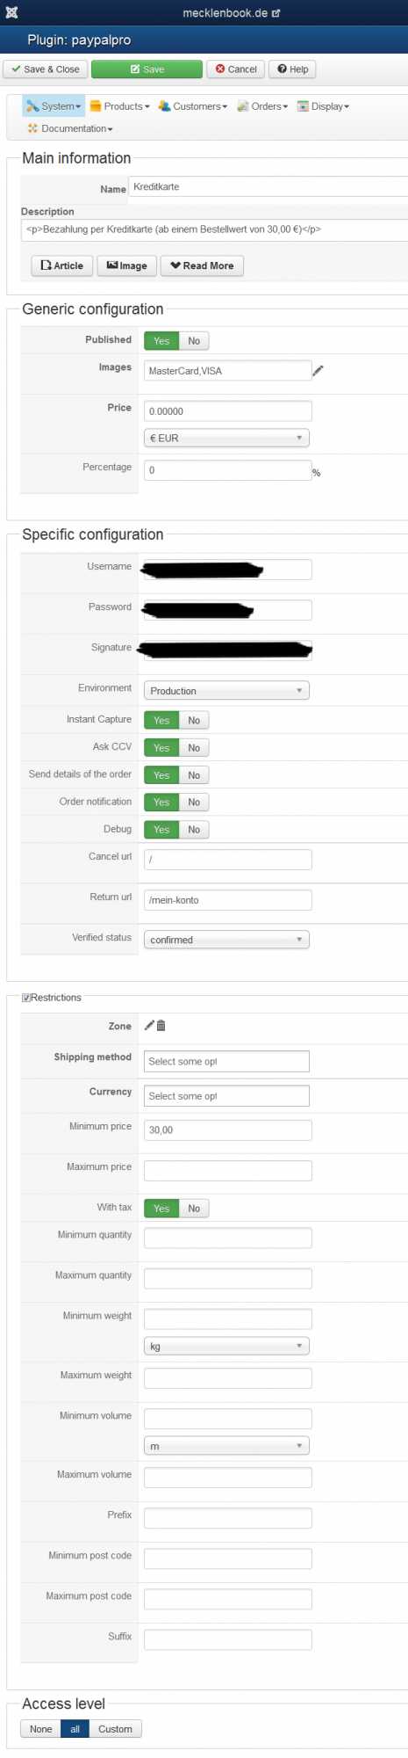Set Debug to No
The width and height of the screenshot is (408, 1758).
point(194,830)
